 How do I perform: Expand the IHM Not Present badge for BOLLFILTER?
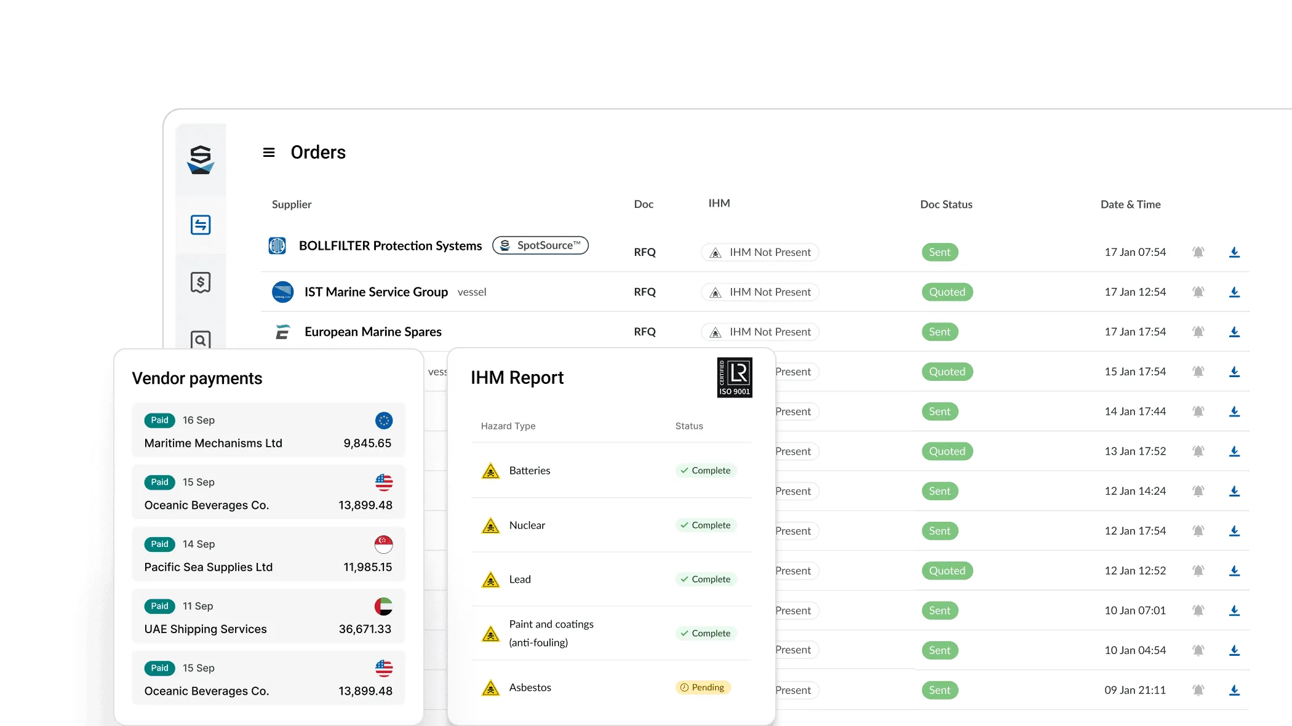760,252
